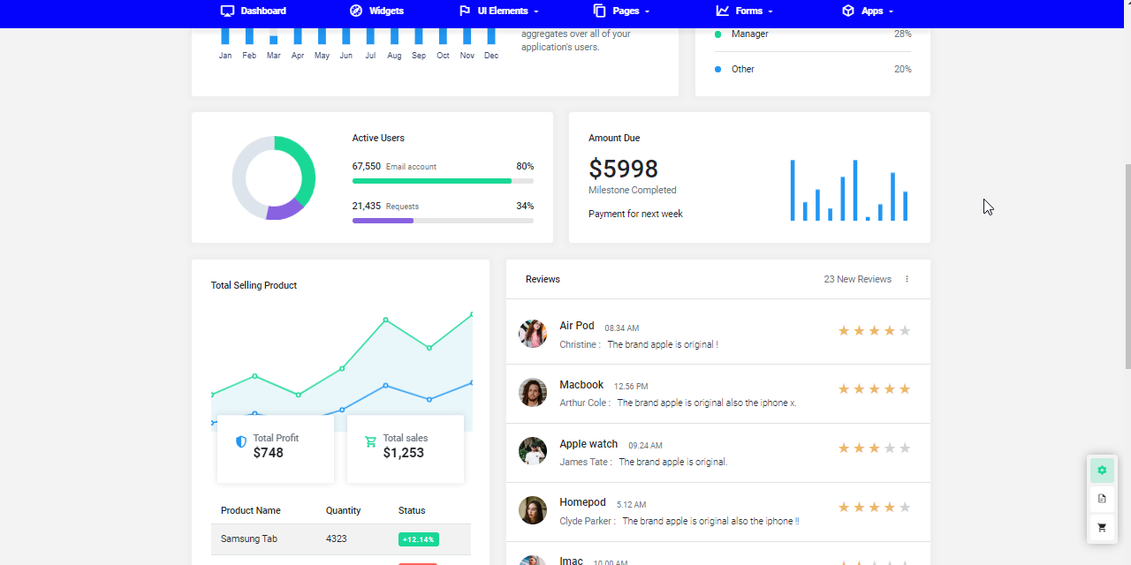This screenshot has width=1131, height=565.
Task: Click the document icon in floating panel
Action: pos(1102,499)
